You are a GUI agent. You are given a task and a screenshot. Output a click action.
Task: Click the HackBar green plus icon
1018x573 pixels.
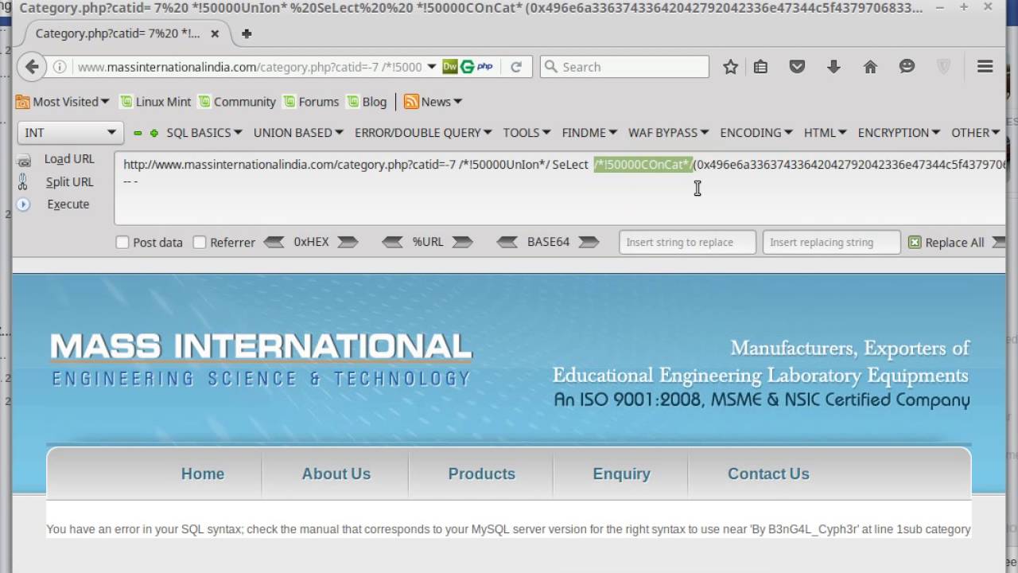[154, 133]
